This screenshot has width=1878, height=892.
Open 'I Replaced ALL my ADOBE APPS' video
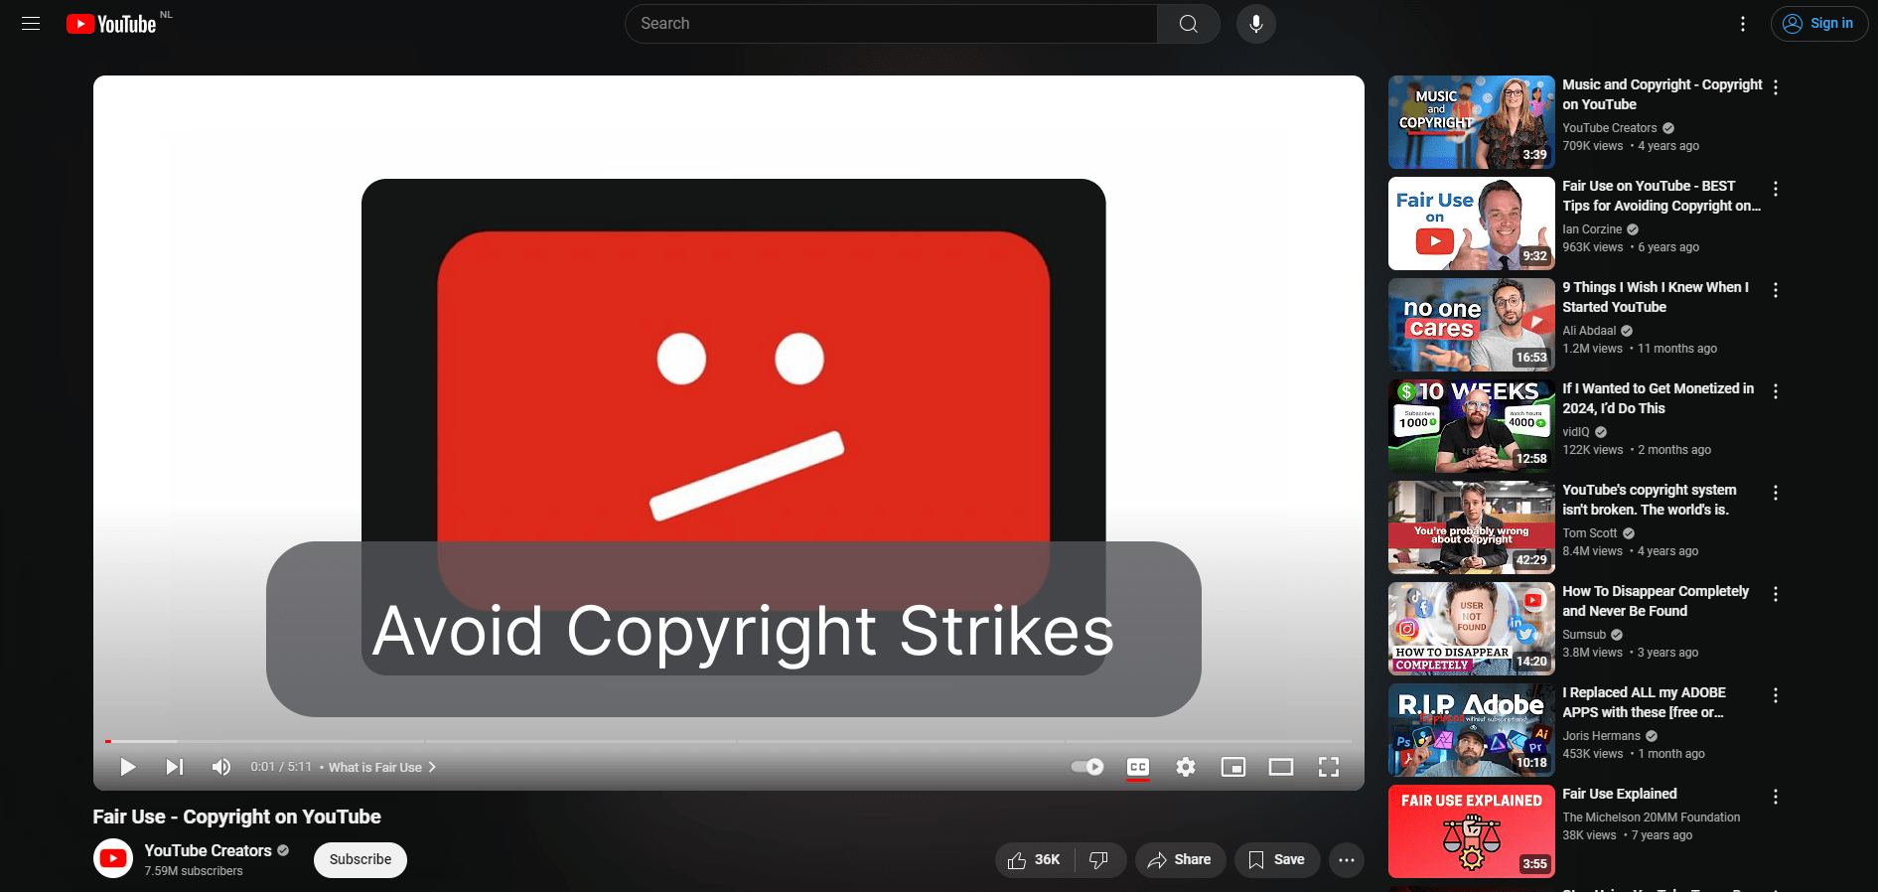click(1644, 702)
